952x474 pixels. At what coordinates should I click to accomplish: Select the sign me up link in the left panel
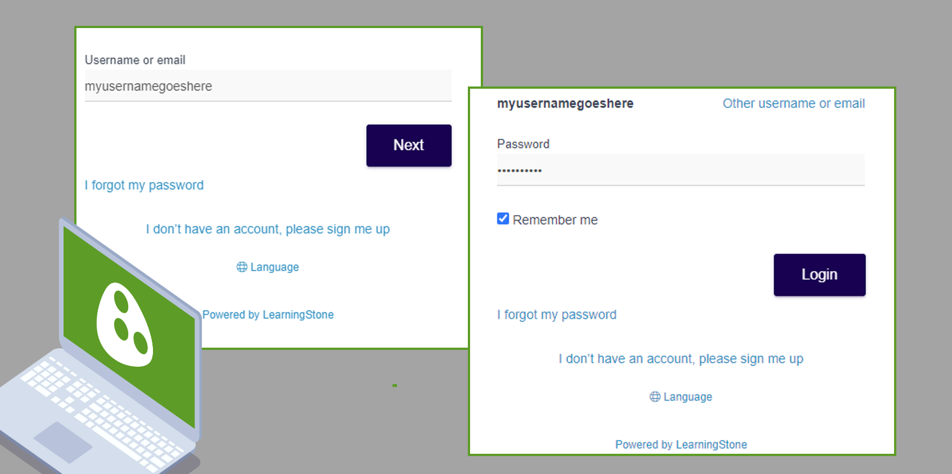click(268, 229)
